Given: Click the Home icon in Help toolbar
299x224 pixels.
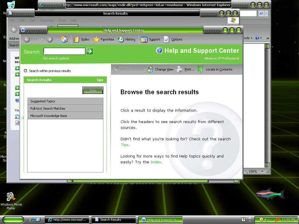Looking at the screenshot, I should click(x=64, y=39).
